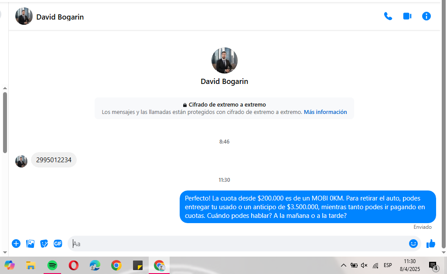Open Microsoft Edge from the taskbar
This screenshot has height=274, width=447.
coord(95,265)
